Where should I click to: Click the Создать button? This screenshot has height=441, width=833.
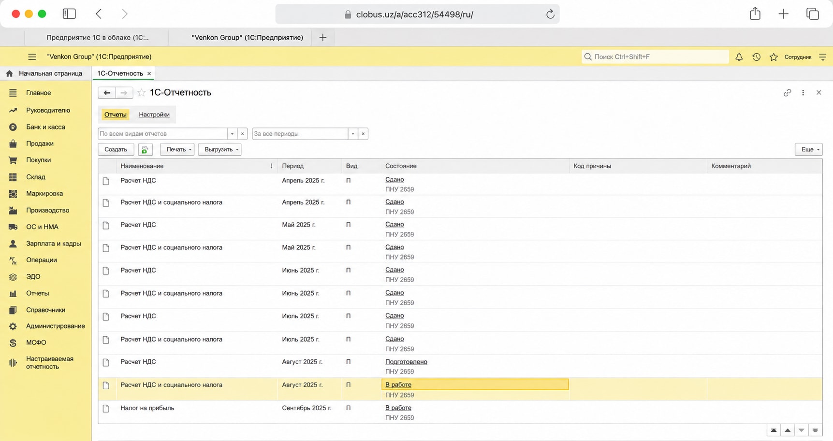pyautogui.click(x=116, y=150)
